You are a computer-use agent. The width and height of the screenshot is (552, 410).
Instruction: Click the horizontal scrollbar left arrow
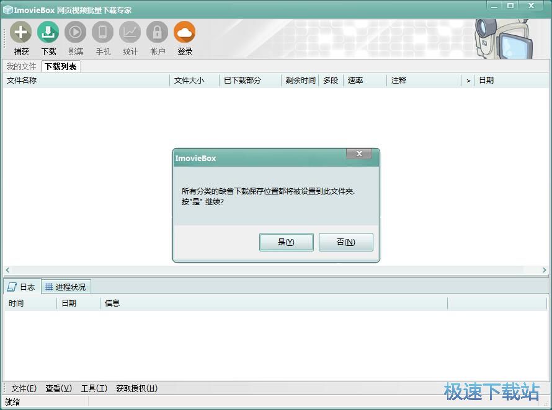(7, 270)
